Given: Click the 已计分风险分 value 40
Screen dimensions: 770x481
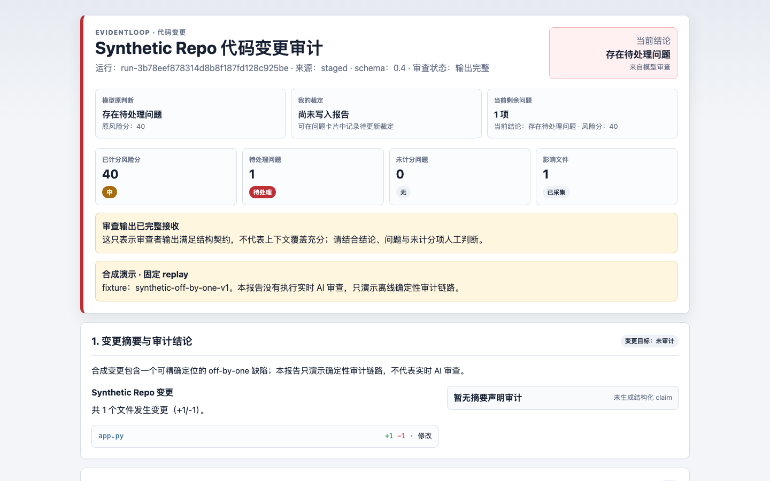Looking at the screenshot, I should point(110,174).
